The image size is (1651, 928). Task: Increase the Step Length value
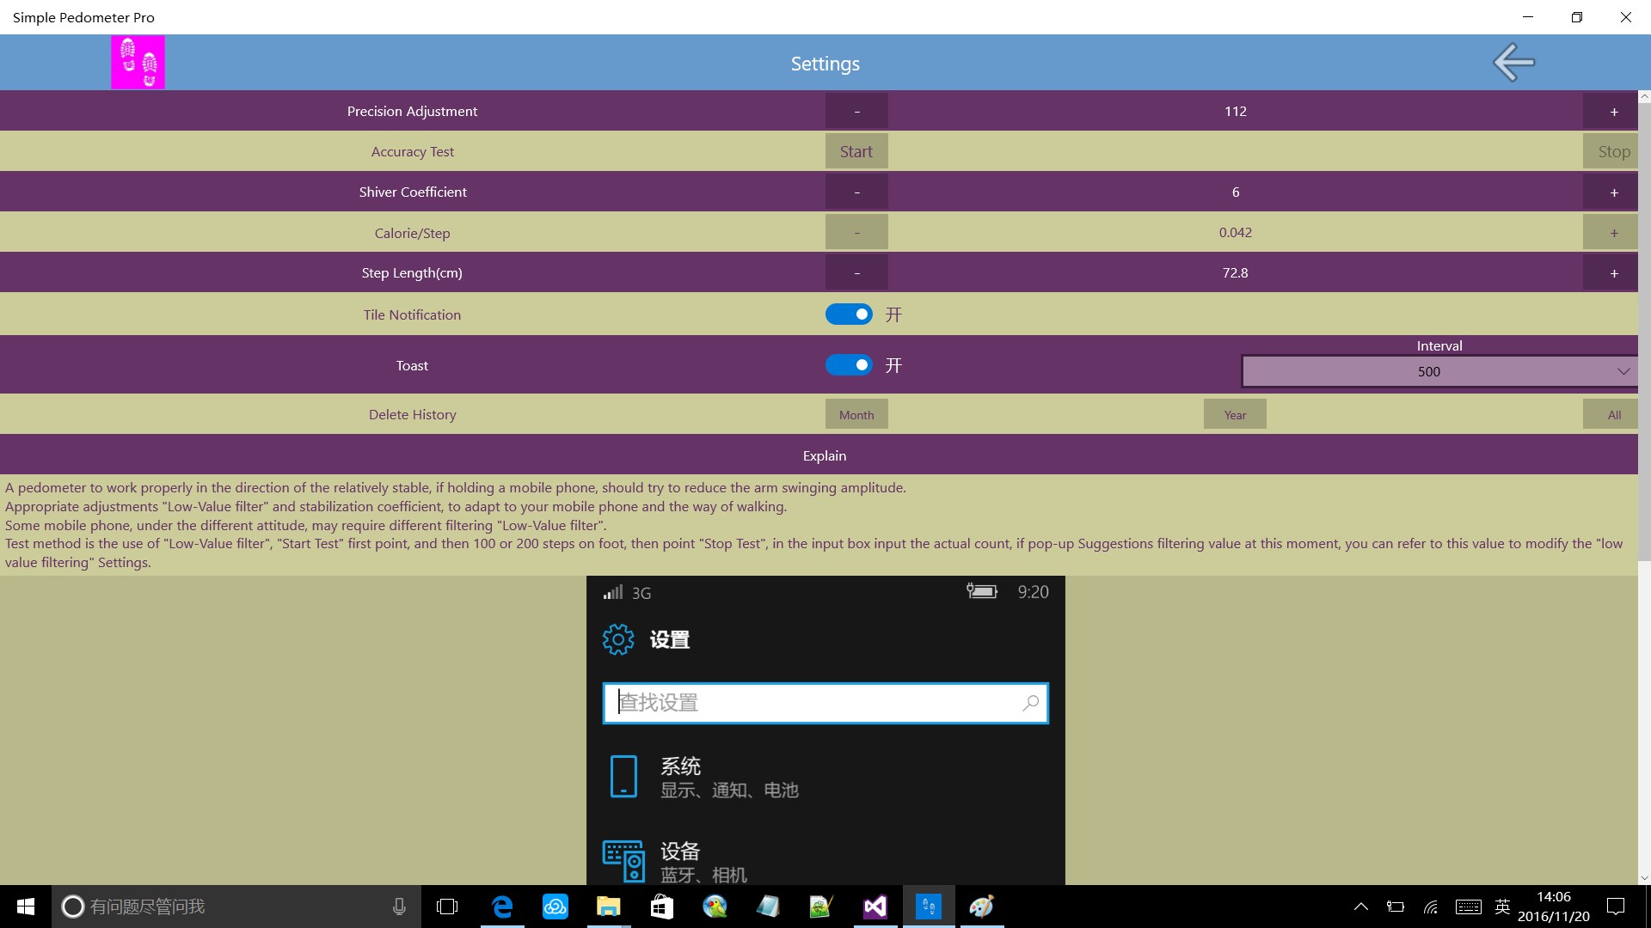coord(1613,273)
